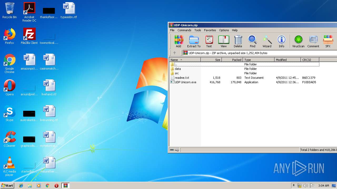This screenshot has width=337, height=189.
Task: Click the Add toolbar icon in WinRAR
Action: (x=179, y=41)
